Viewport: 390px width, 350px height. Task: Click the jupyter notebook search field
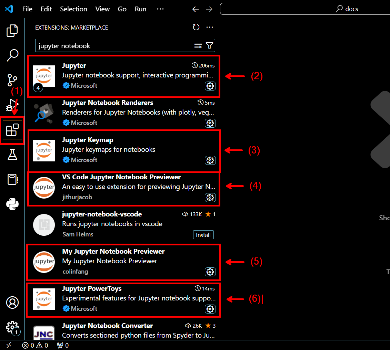click(x=114, y=46)
